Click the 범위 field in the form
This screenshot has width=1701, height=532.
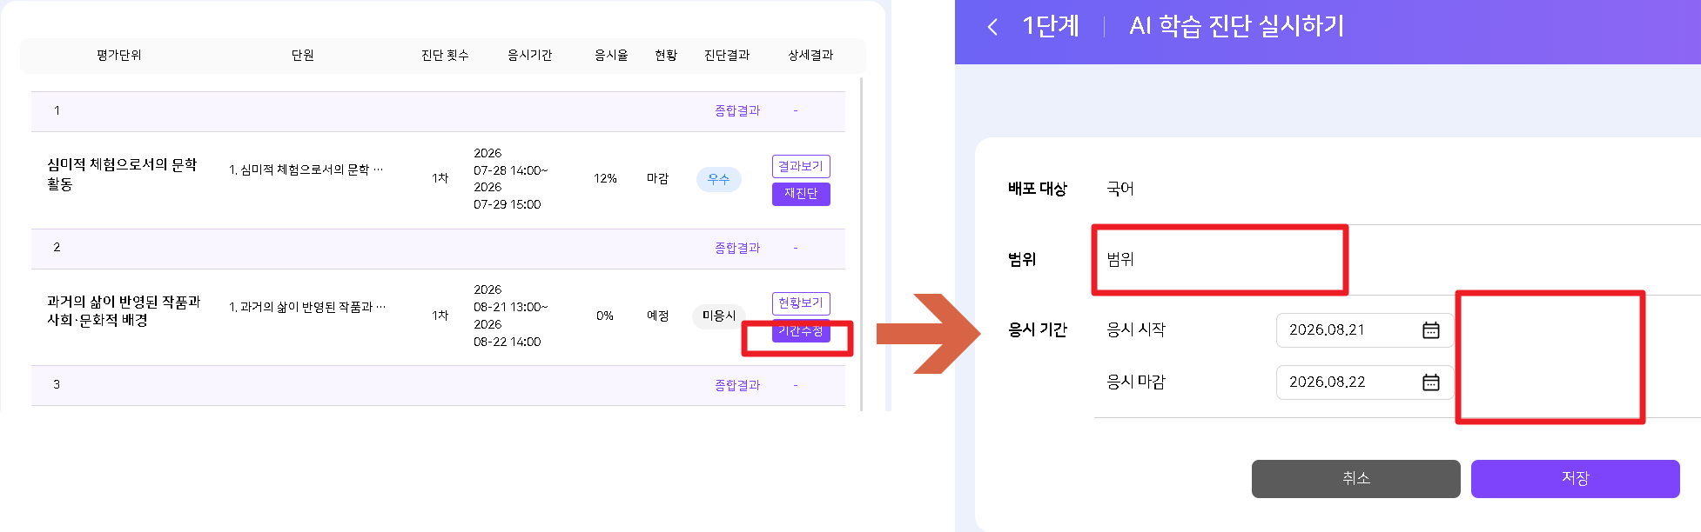coord(1219,260)
